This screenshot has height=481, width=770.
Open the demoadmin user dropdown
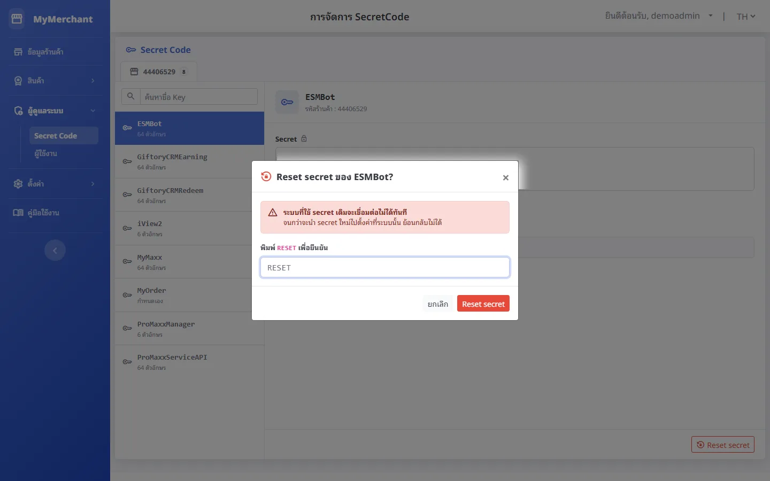pyautogui.click(x=659, y=16)
